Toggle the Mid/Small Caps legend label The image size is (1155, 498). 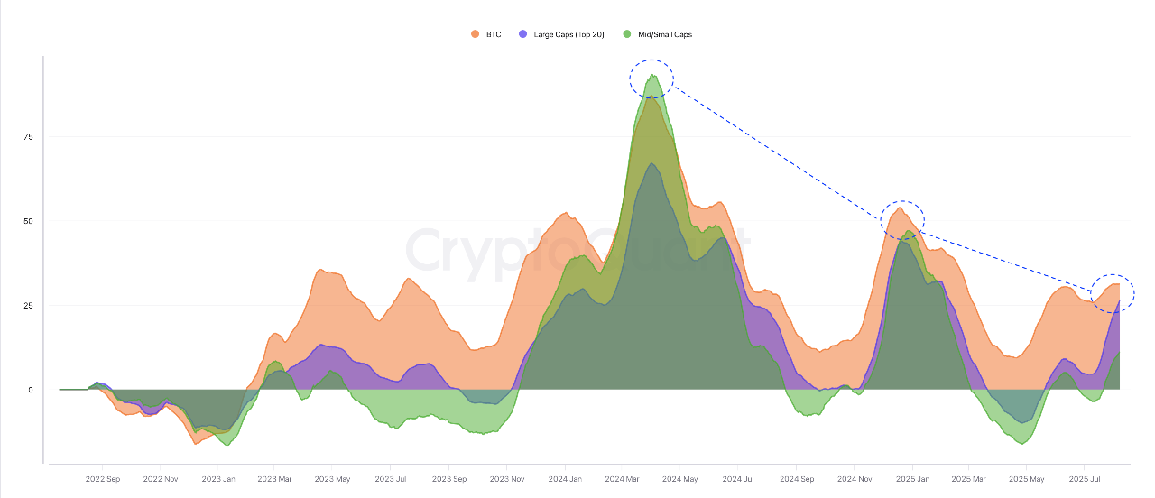664,34
